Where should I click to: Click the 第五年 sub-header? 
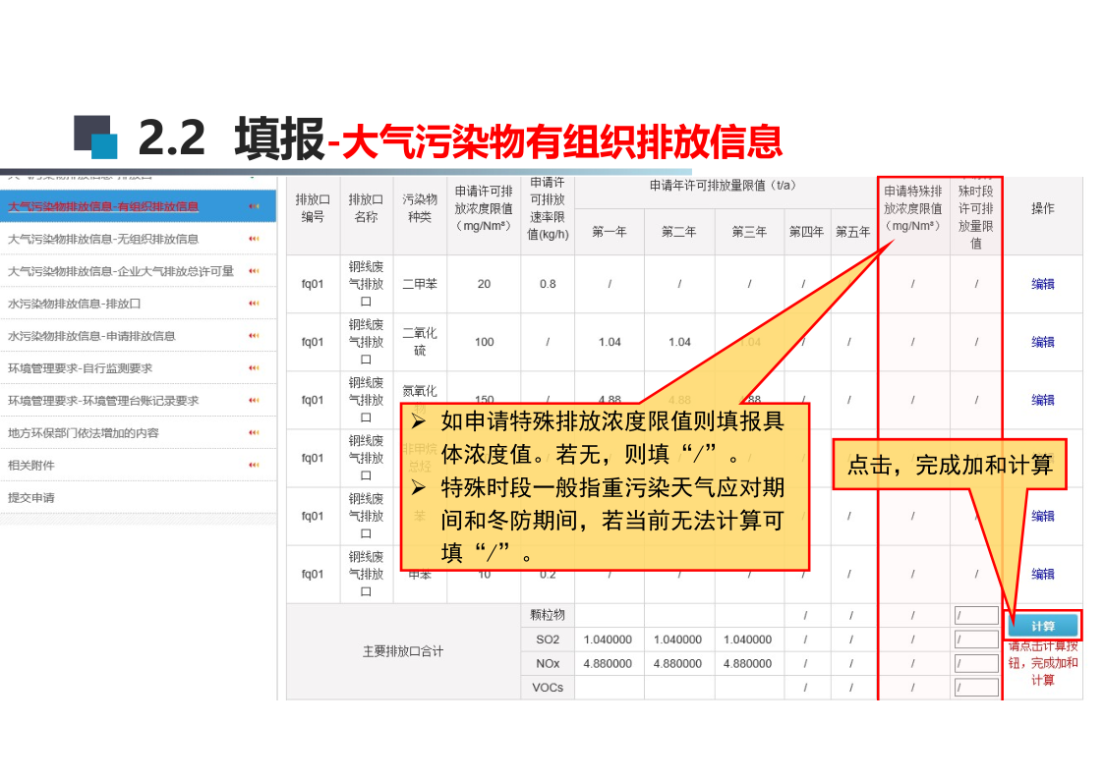tap(853, 232)
